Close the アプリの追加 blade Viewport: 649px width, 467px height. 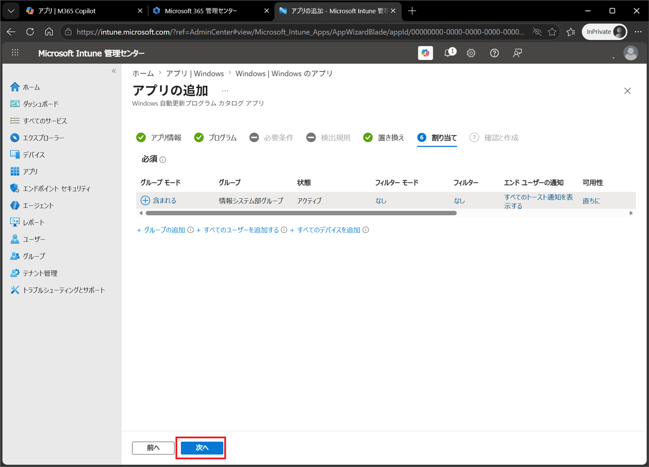point(627,91)
